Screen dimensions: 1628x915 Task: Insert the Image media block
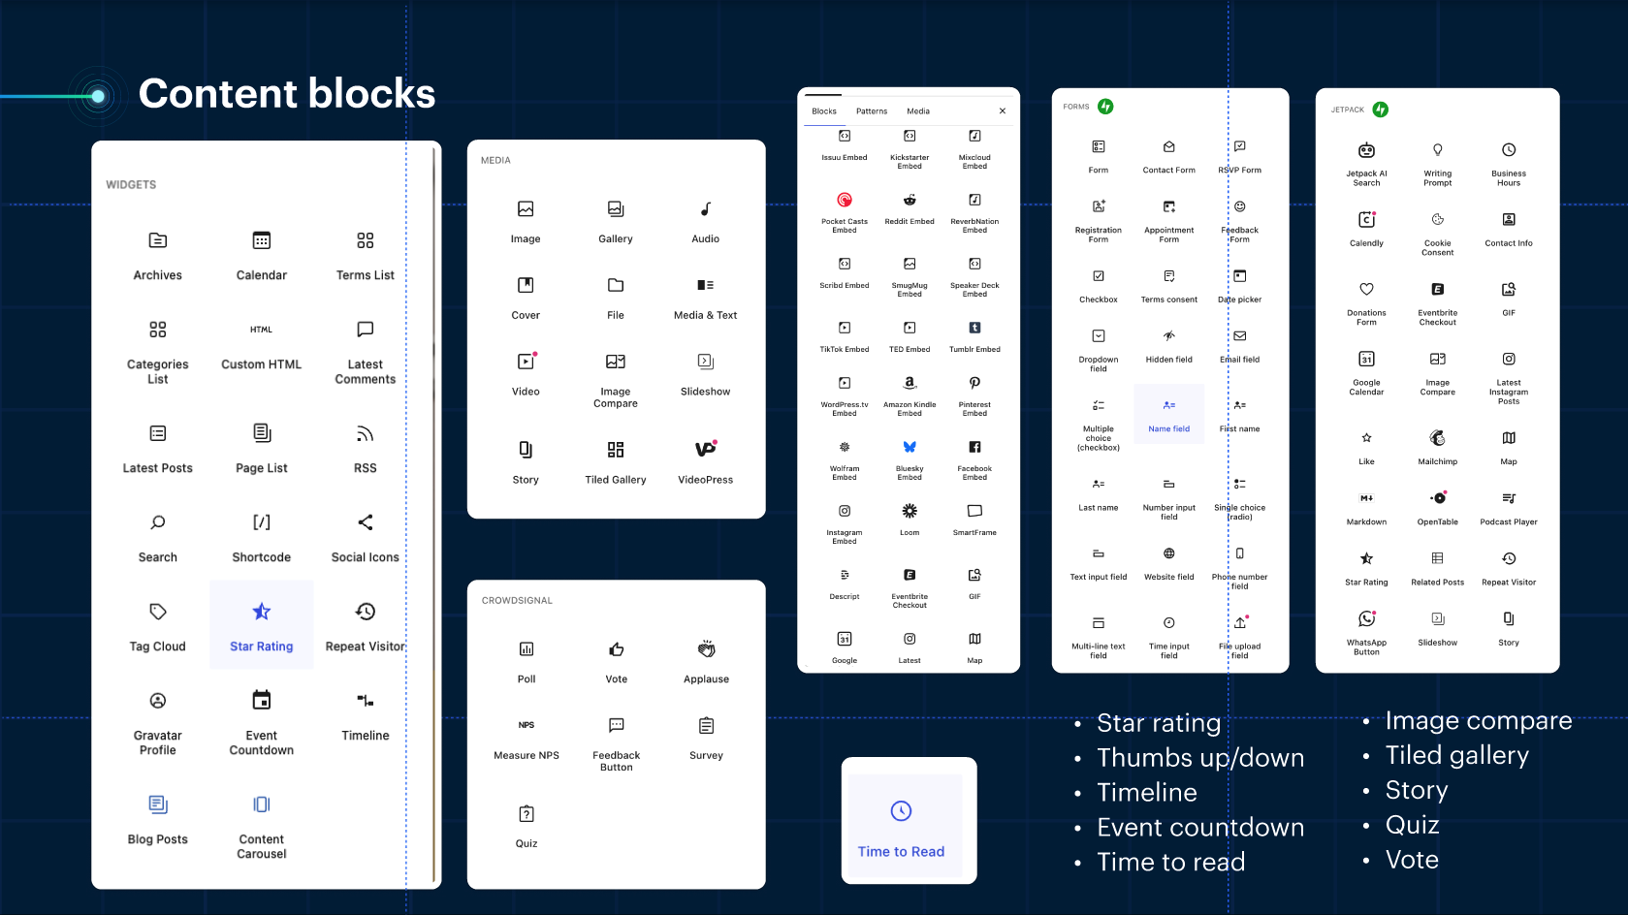point(526,222)
